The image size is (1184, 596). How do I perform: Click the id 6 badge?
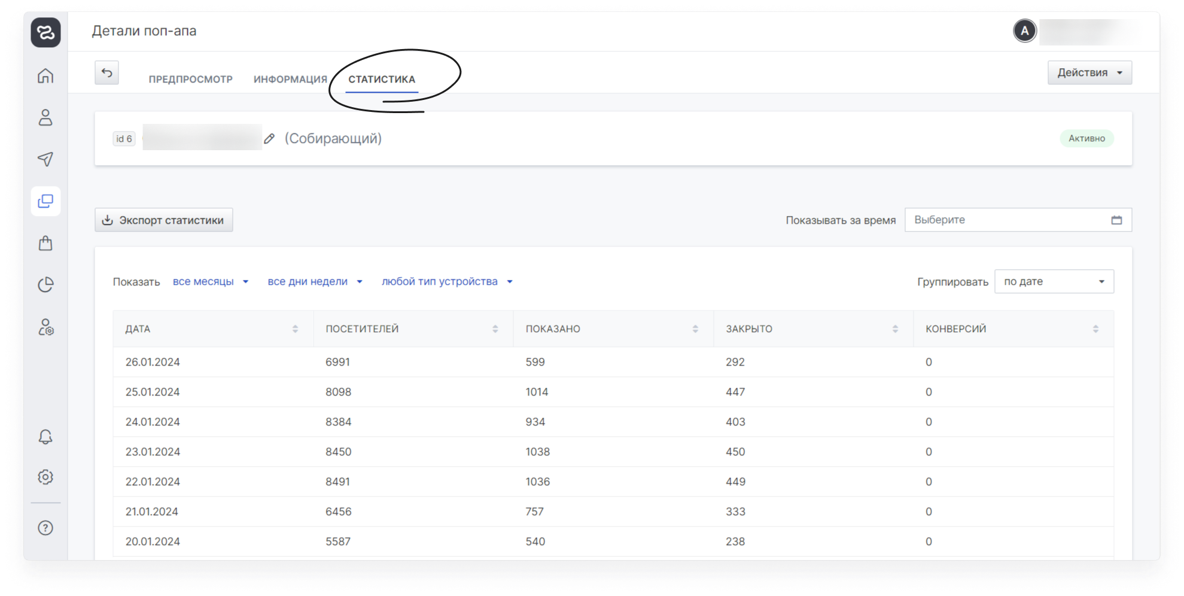click(124, 139)
